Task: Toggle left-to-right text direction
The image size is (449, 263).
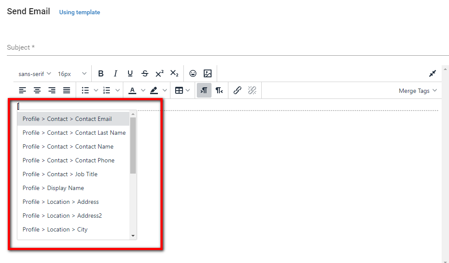Action: click(x=204, y=91)
